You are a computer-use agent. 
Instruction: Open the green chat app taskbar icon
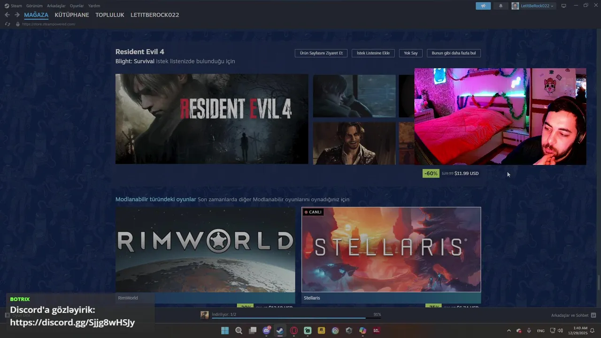308,330
